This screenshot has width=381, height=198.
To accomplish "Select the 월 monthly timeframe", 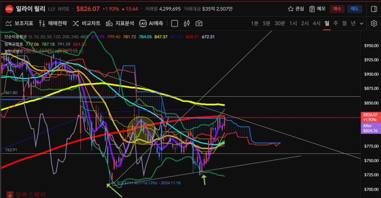I will point(345,24).
